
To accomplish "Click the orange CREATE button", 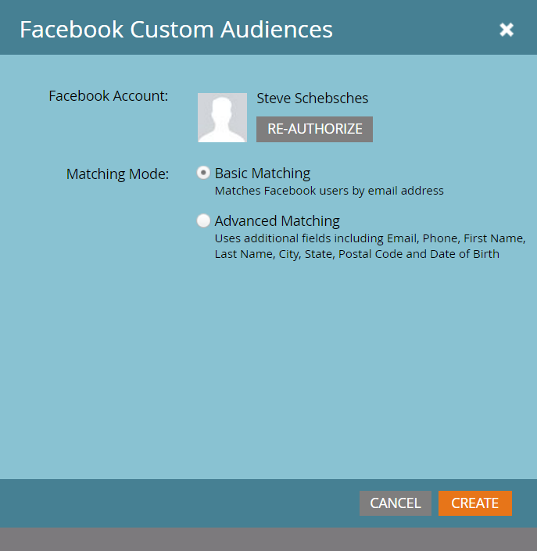I will pyautogui.click(x=475, y=503).
